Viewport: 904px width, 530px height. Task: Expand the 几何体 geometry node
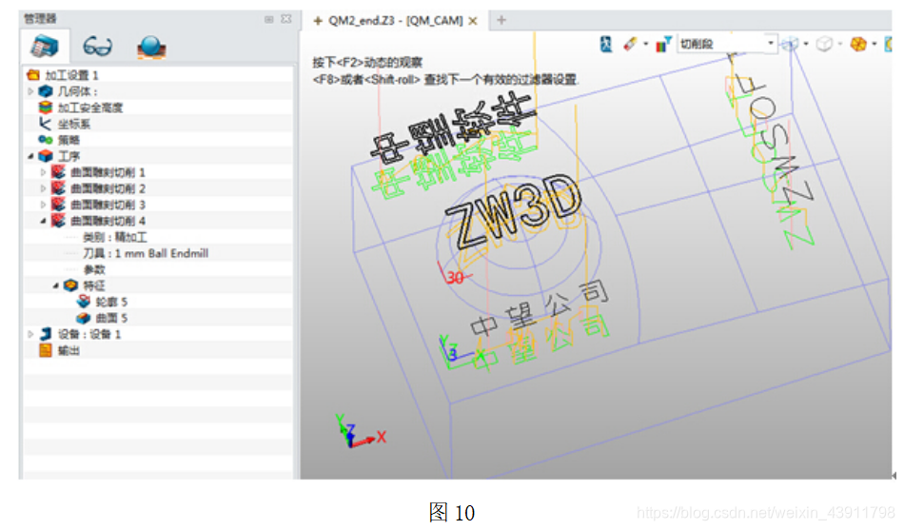30,91
